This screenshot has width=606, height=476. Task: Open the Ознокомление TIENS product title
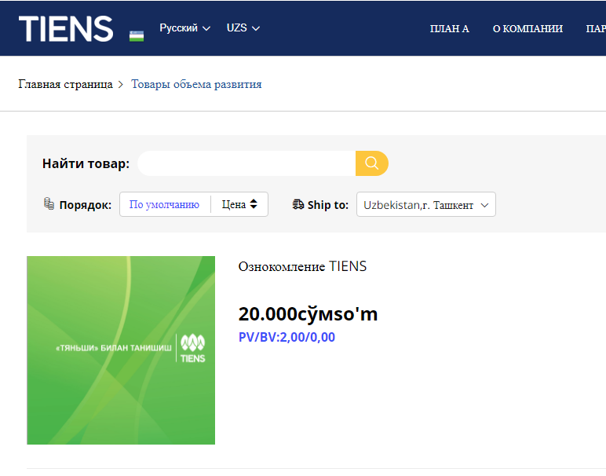coord(302,266)
